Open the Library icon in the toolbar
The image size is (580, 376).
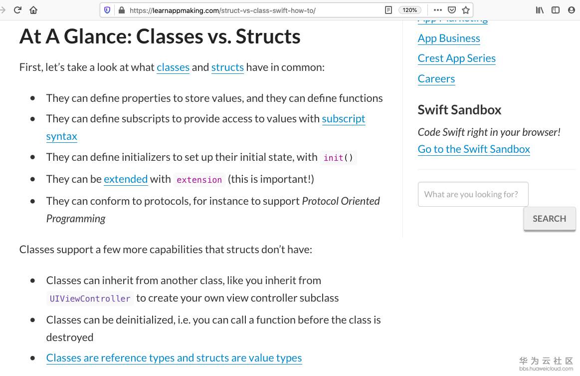[x=540, y=10]
